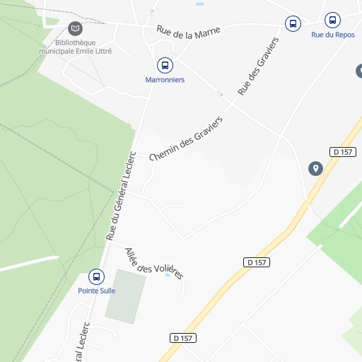Click the Pointe Sulle stop label
This screenshot has height=362, width=362.
(x=97, y=291)
